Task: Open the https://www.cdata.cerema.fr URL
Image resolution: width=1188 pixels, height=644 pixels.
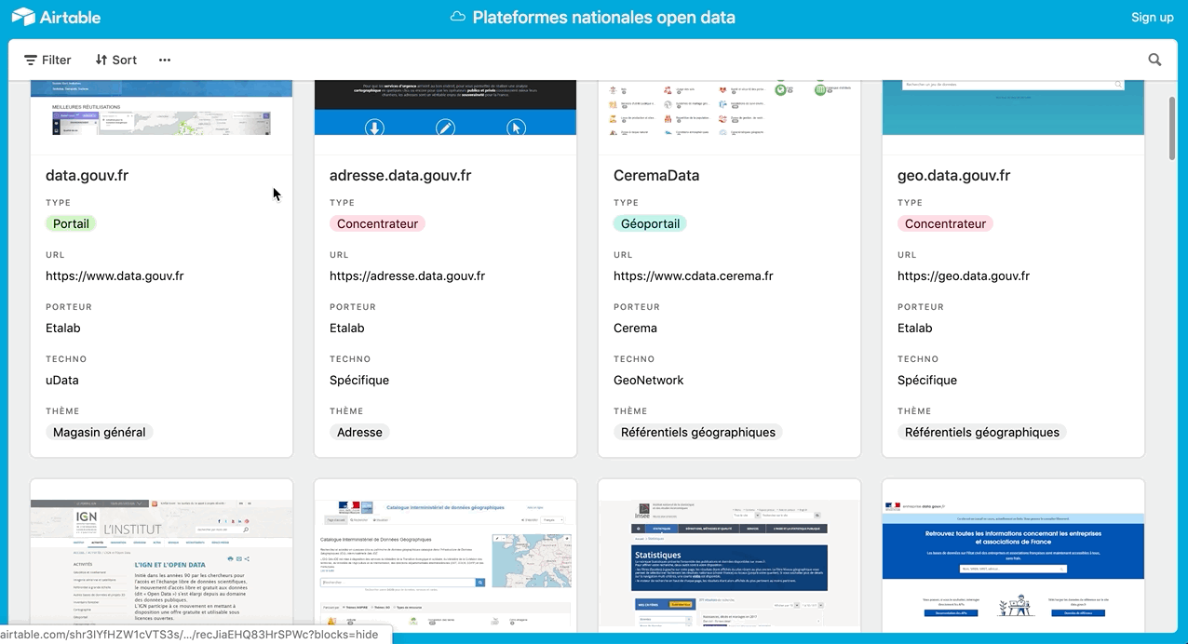Action: [x=693, y=275]
